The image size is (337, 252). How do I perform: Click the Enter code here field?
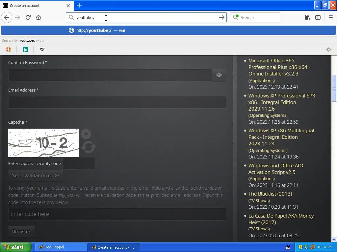coord(117,214)
